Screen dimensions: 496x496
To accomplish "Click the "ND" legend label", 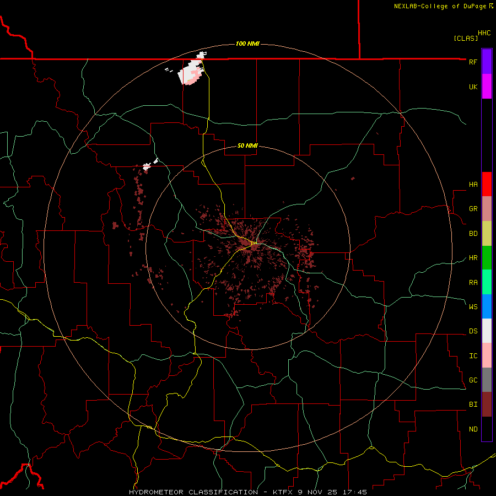I will (x=473, y=429).
